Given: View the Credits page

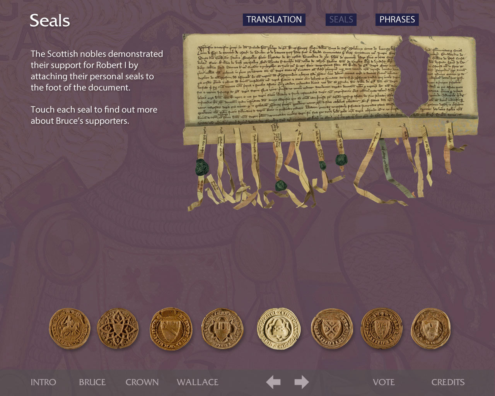Looking at the screenshot, I should pos(448,382).
